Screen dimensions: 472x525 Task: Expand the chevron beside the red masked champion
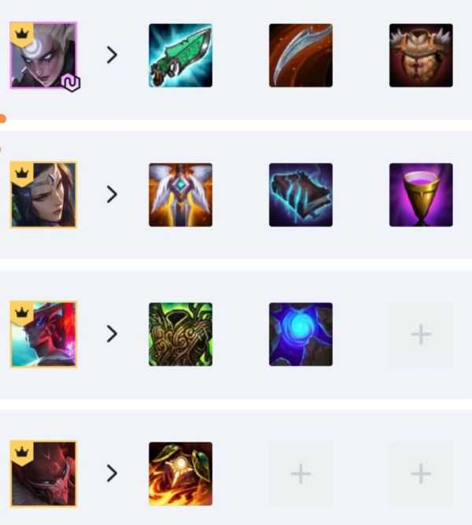pos(112,473)
